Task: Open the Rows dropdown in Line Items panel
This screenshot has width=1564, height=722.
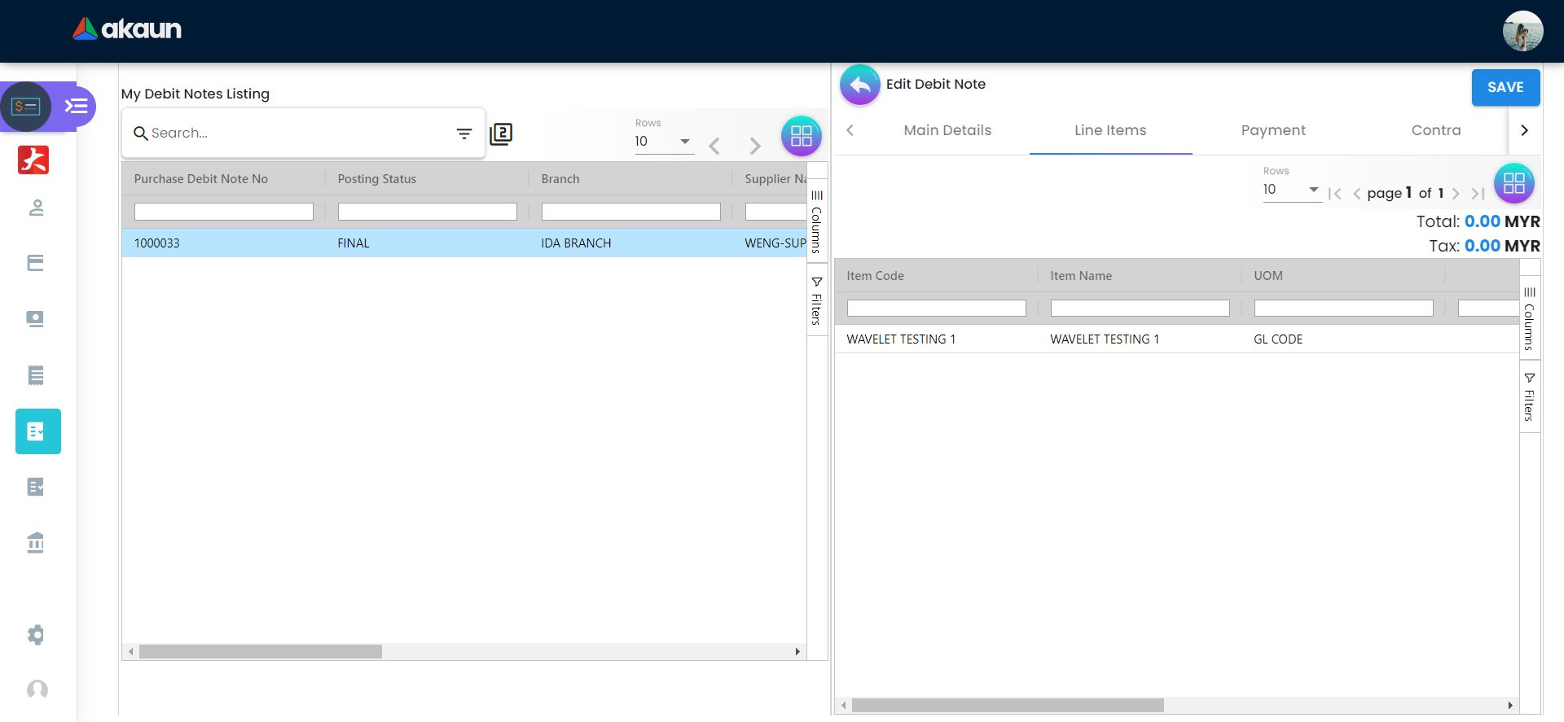Action: [1291, 190]
